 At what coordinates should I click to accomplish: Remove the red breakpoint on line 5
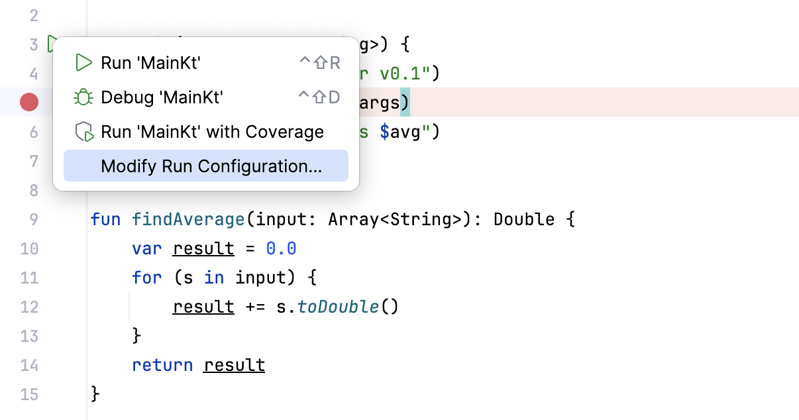[x=29, y=102]
